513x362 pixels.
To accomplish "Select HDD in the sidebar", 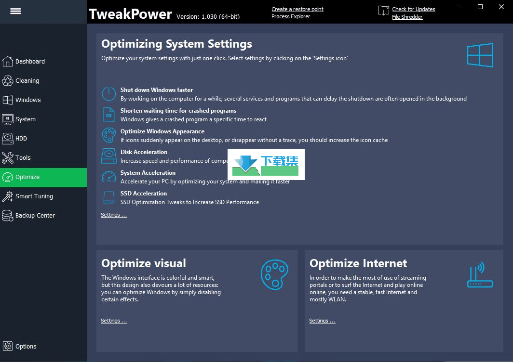I will pos(43,139).
